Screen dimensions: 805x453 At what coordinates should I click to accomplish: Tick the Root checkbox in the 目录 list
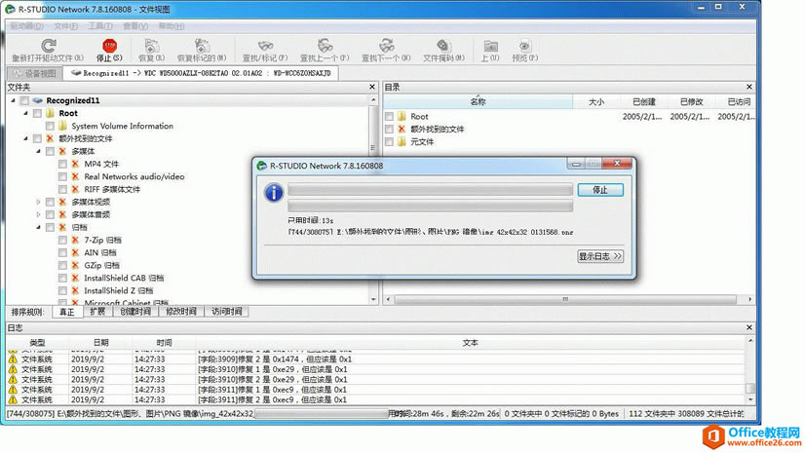[x=389, y=117]
